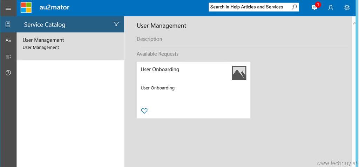Select the Service Catalog book icon
This screenshot has height=167, width=359.
(x=8, y=24)
